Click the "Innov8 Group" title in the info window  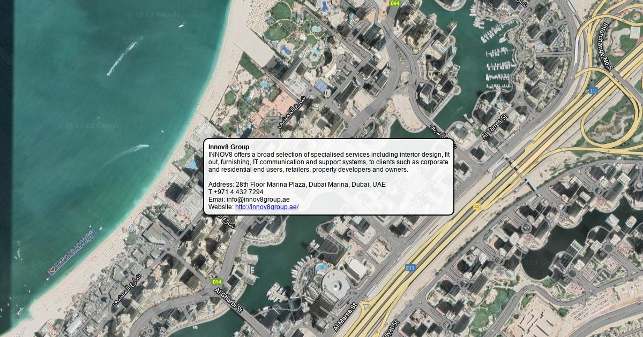(229, 147)
